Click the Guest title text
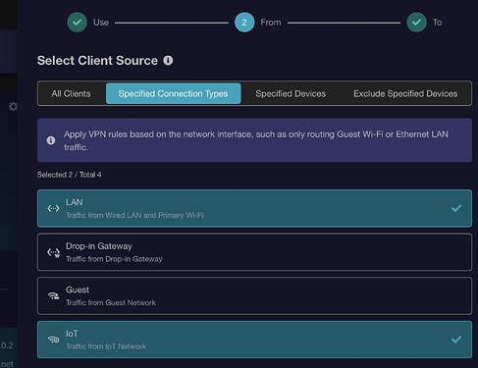This screenshot has width=478, height=368. 78,289
